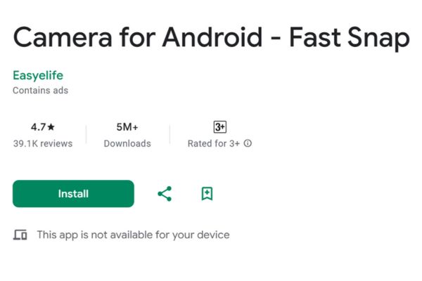Click the "Rated for 3+" text
This screenshot has height=281, width=422.
click(x=213, y=143)
